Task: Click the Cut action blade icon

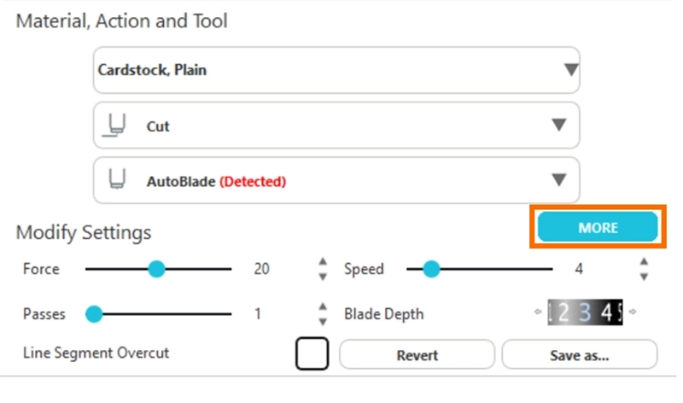Action: click(114, 126)
